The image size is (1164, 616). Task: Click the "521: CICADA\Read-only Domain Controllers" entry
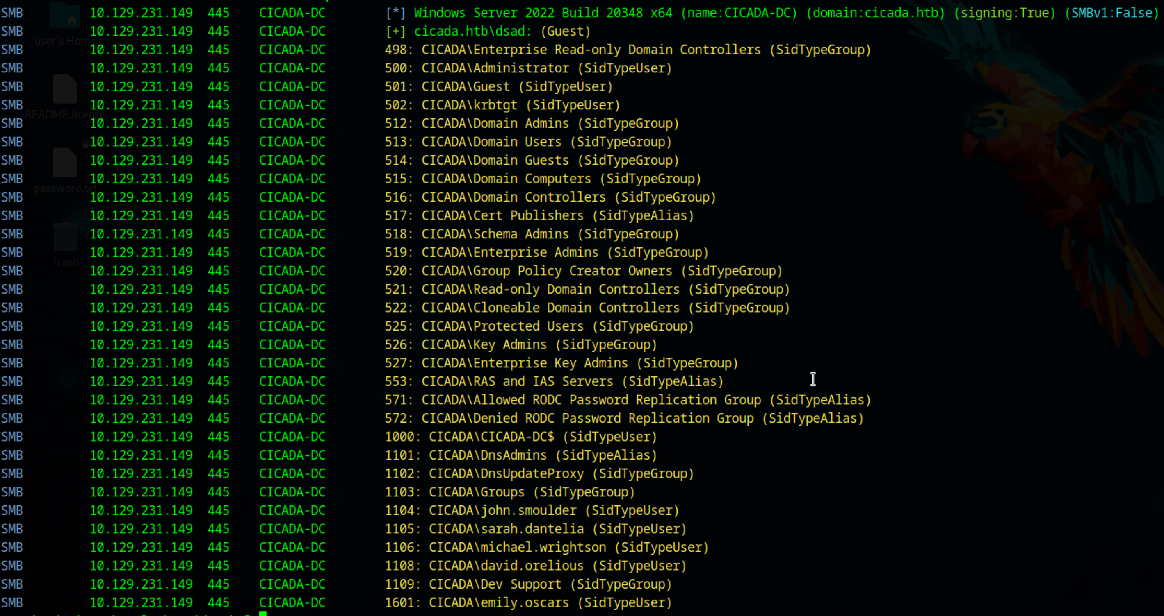click(x=587, y=289)
